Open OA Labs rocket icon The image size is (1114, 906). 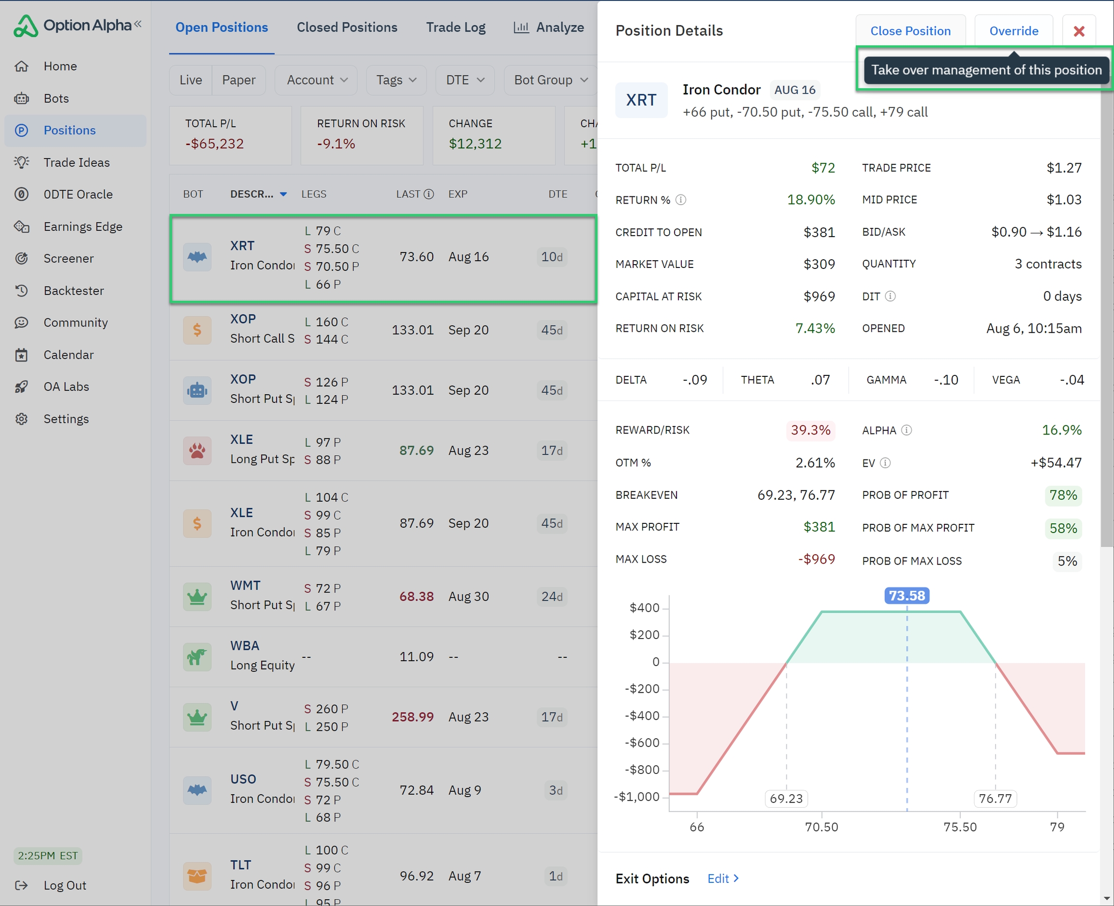coord(21,386)
